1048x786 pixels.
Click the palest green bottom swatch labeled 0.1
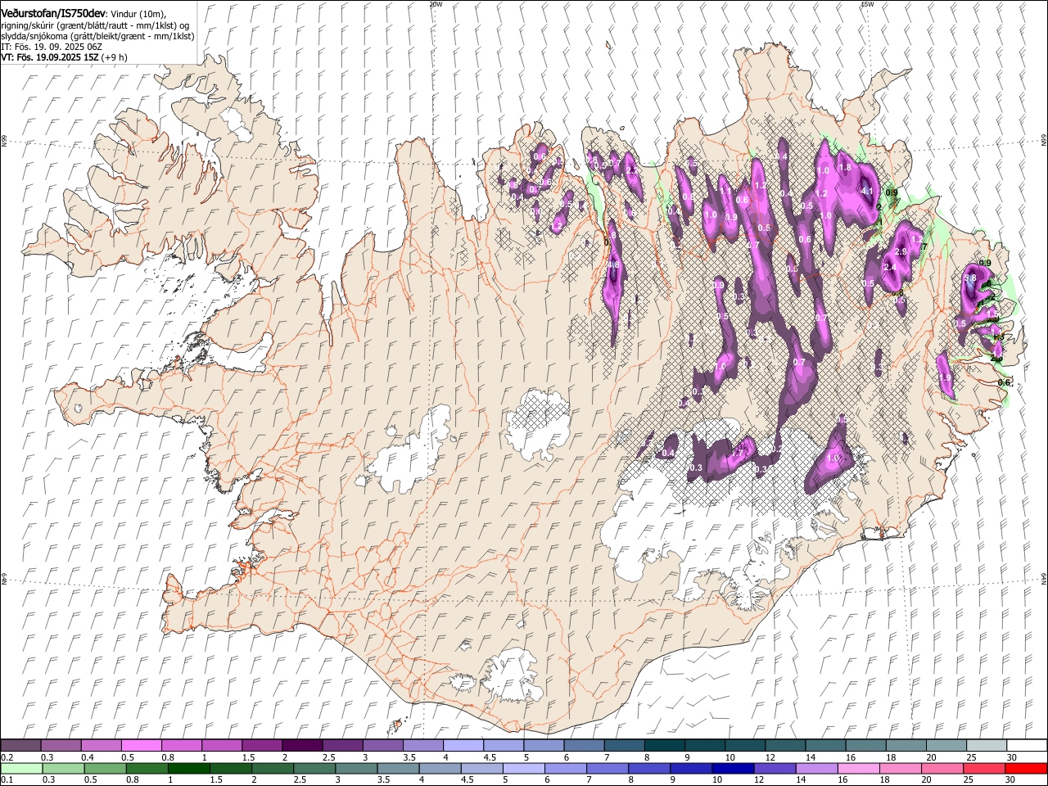21,768
